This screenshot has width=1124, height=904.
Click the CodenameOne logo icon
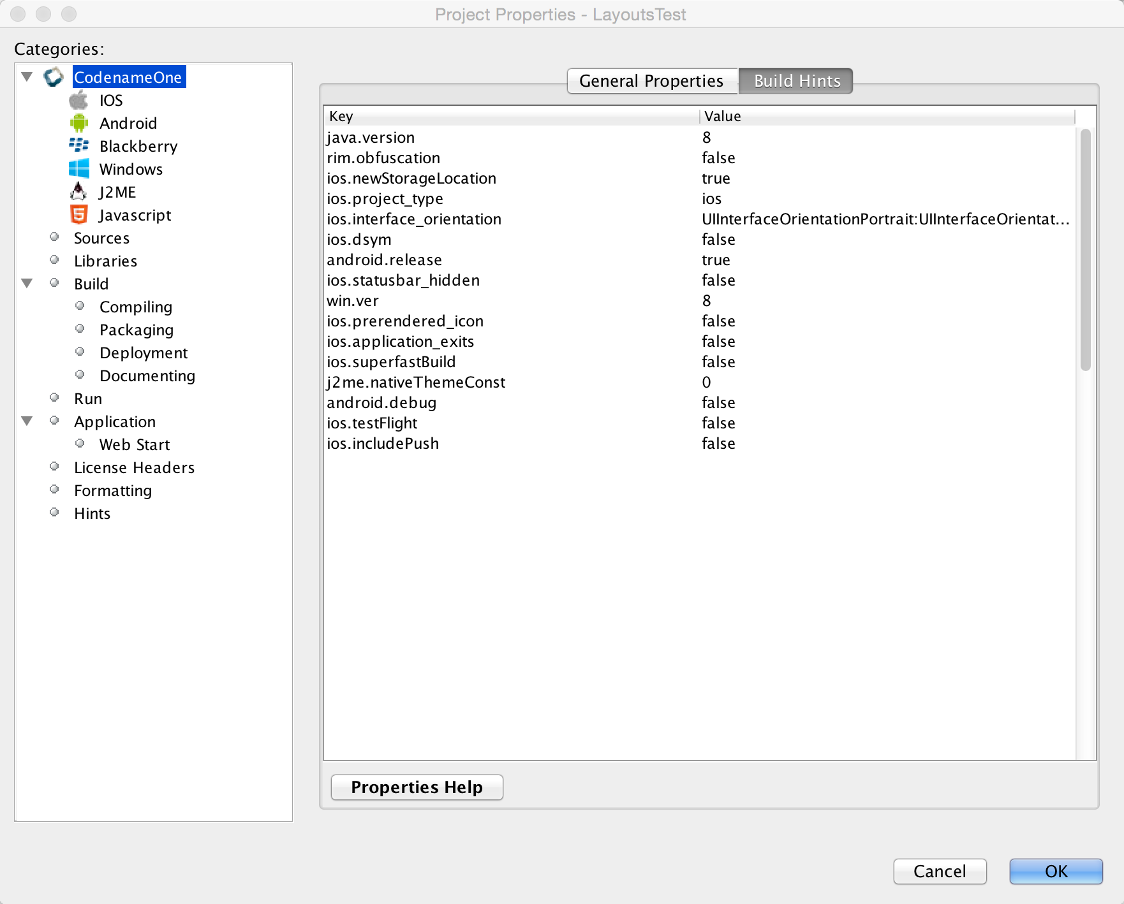pos(54,77)
